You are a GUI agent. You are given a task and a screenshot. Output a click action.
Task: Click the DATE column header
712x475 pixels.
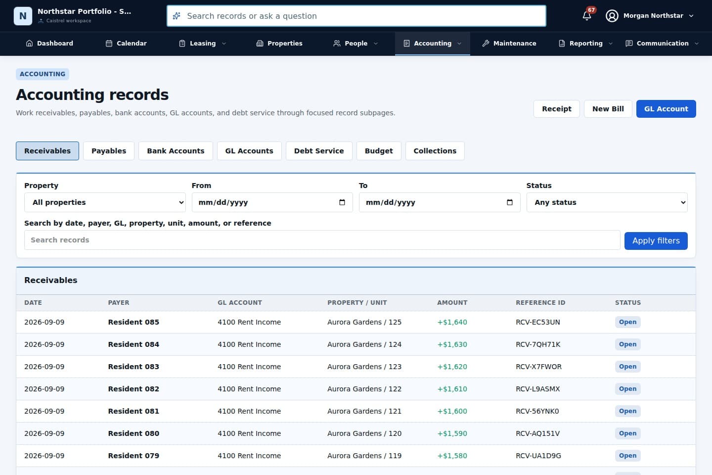tap(33, 303)
